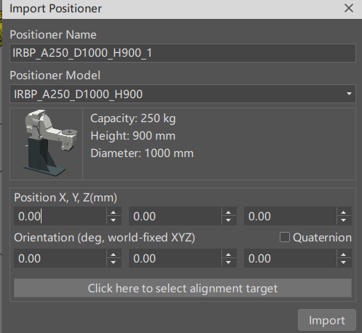Enable the Quaternion checkbox
This screenshot has width=362, height=333.
pyautogui.click(x=285, y=237)
